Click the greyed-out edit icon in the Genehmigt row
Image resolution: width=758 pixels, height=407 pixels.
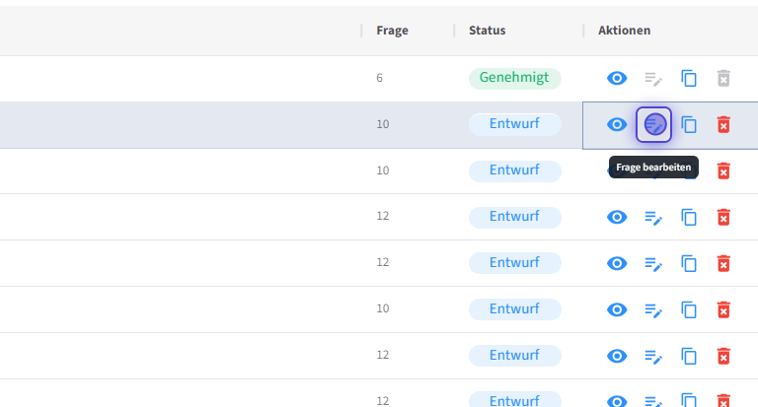pyautogui.click(x=653, y=79)
